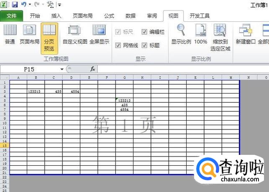269x192 pixels.
Task: Click the greyed-out Redo icon
Action: click(x=37, y=5)
